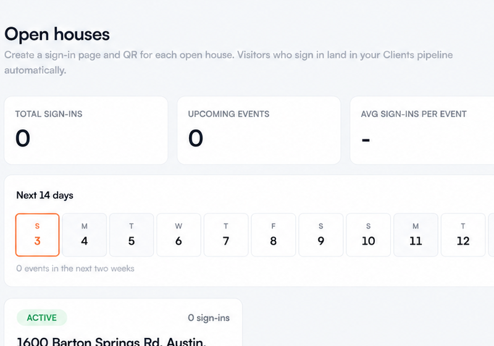Select Monday the 4th day tile

(x=85, y=235)
